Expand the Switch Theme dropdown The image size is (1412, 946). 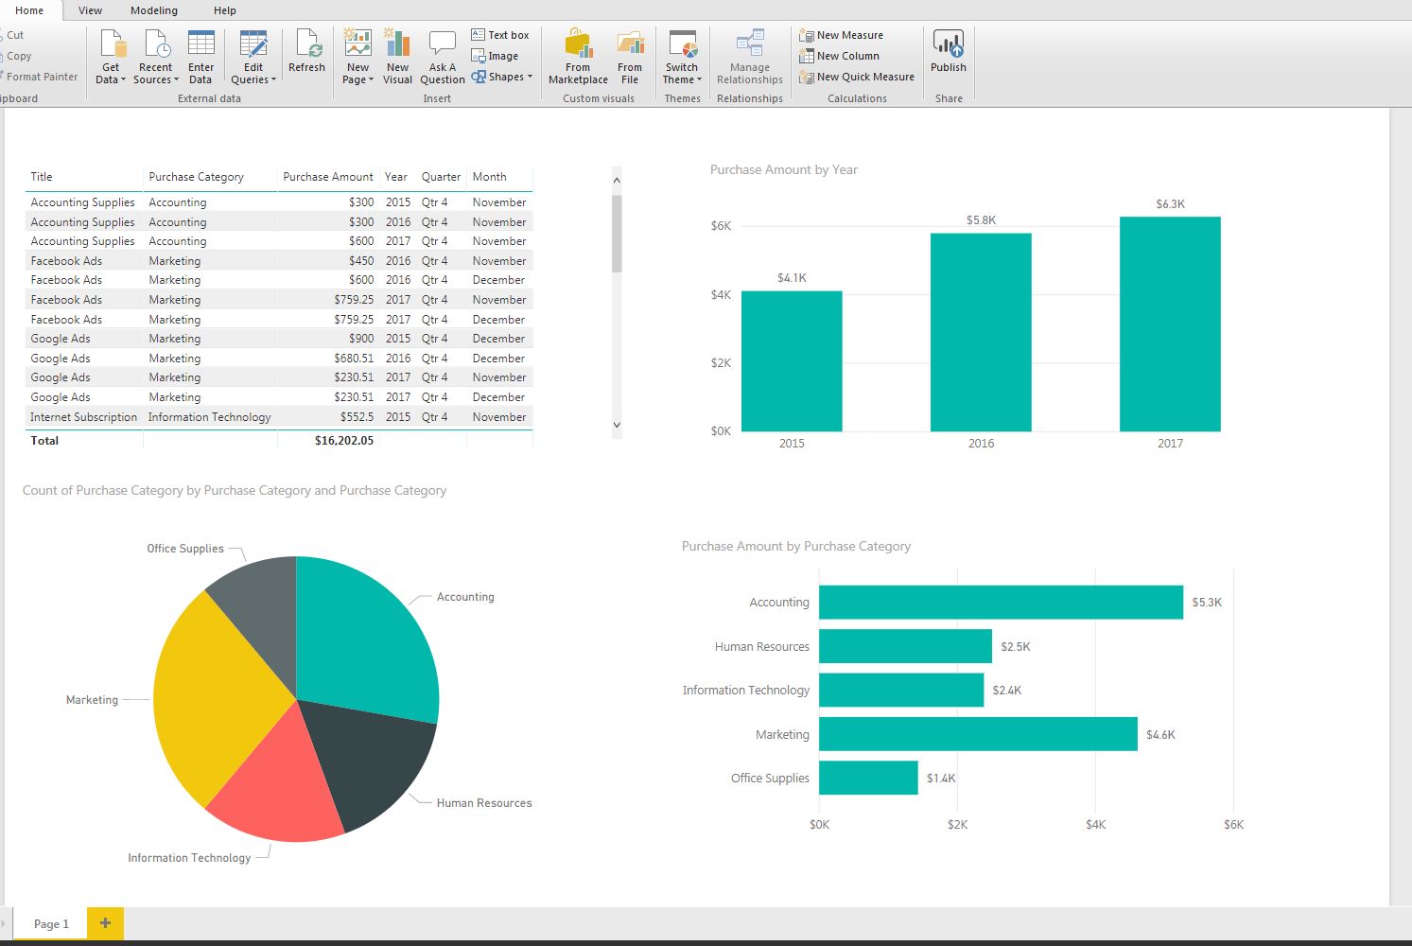tap(682, 79)
